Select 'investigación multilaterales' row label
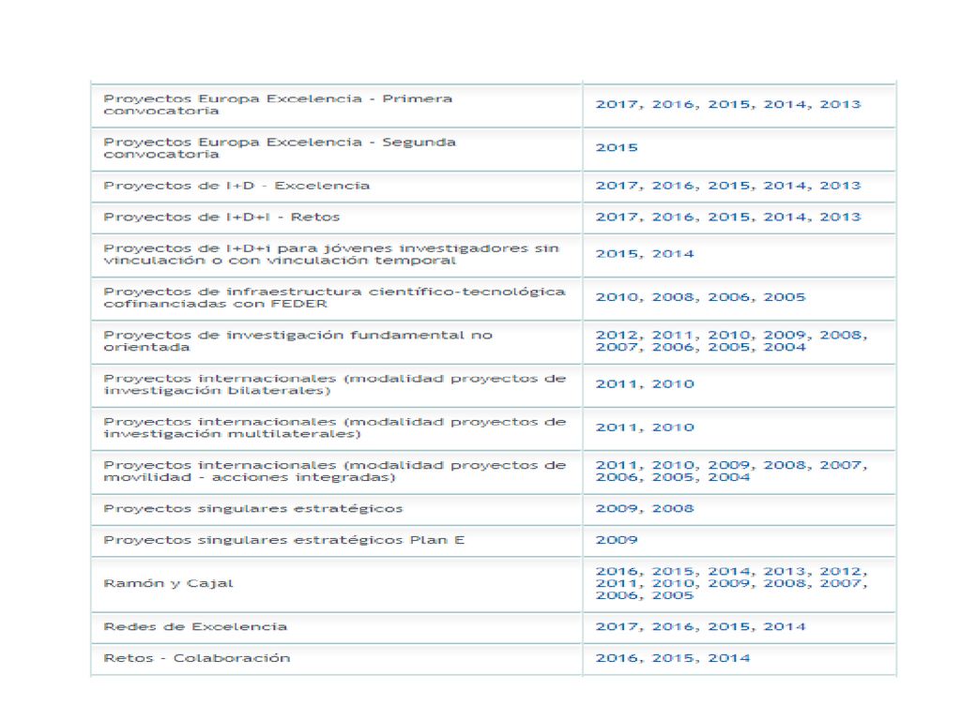 [335, 427]
